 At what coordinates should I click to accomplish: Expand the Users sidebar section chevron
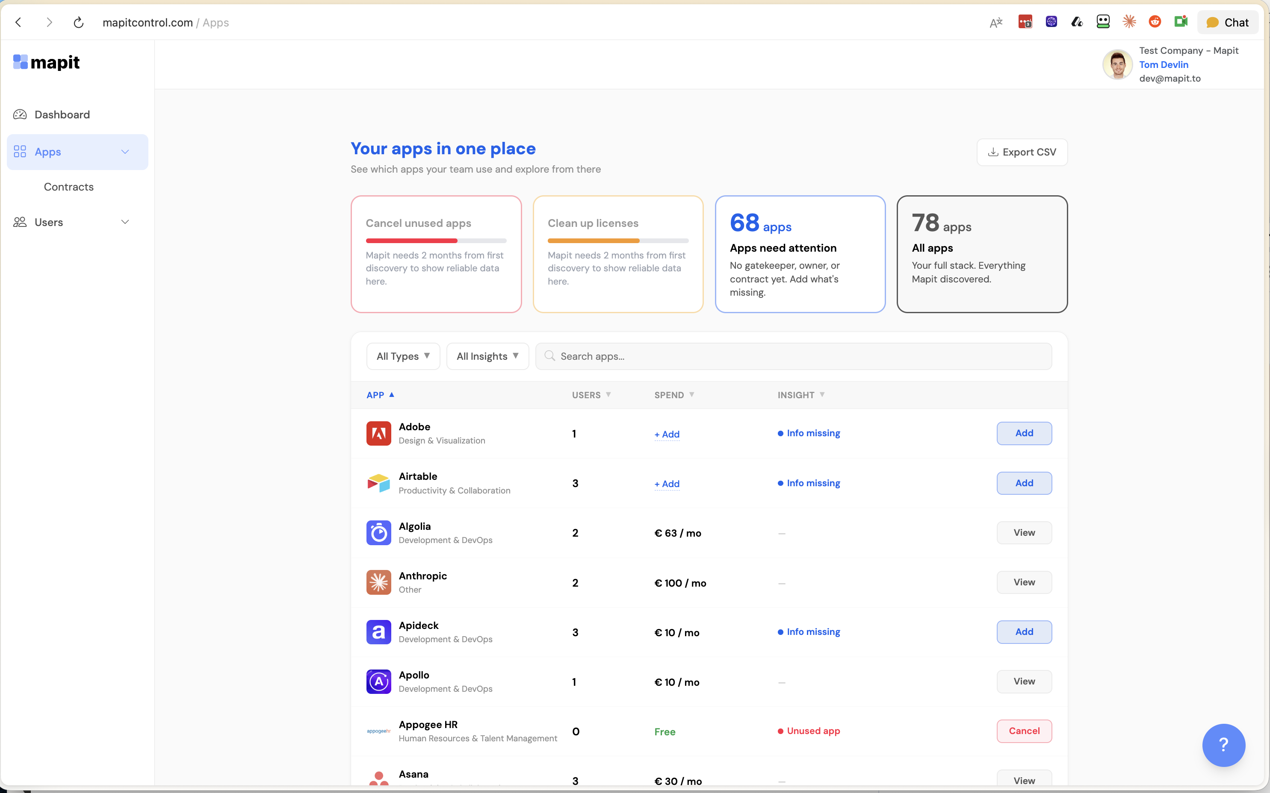tap(125, 222)
